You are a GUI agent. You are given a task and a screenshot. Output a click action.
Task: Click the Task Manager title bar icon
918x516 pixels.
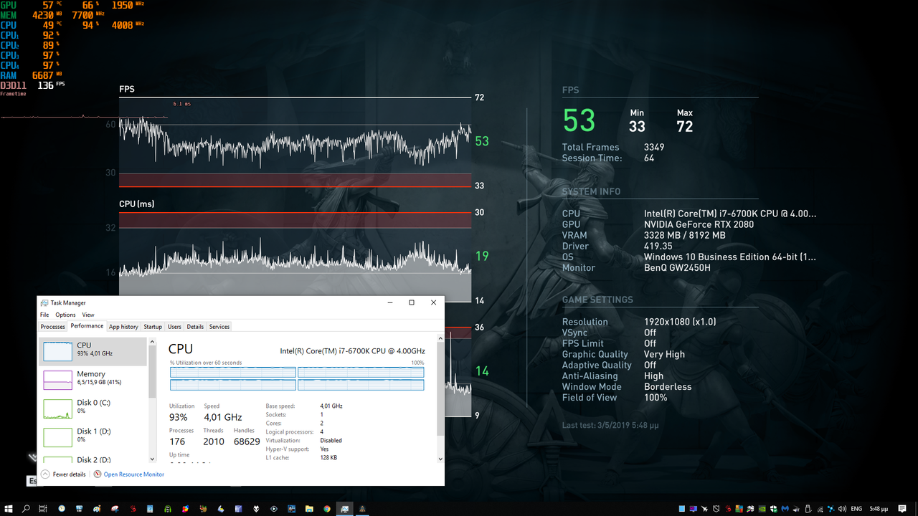44,303
